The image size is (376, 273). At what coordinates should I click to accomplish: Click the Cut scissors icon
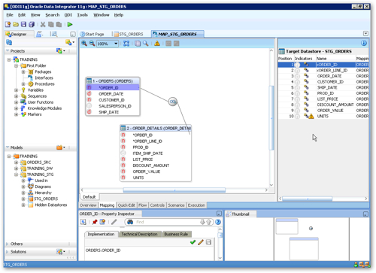coord(43,24)
